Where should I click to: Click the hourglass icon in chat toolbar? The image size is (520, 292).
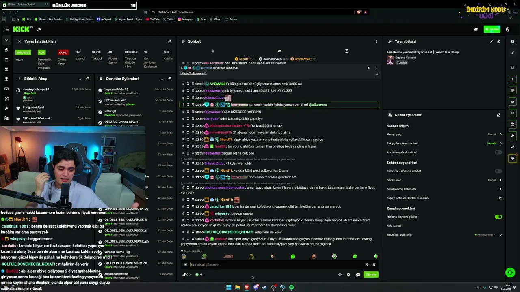[x=347, y=51]
